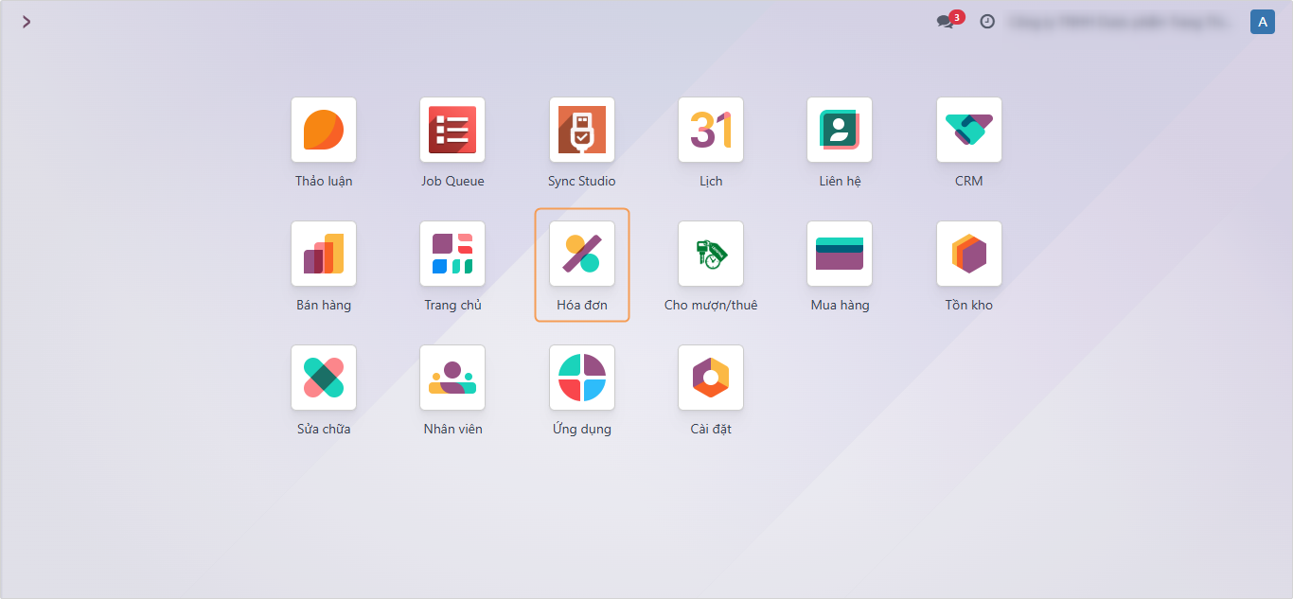The width and height of the screenshot is (1293, 599).
Task: Launch the Job Queue app
Action: click(452, 130)
